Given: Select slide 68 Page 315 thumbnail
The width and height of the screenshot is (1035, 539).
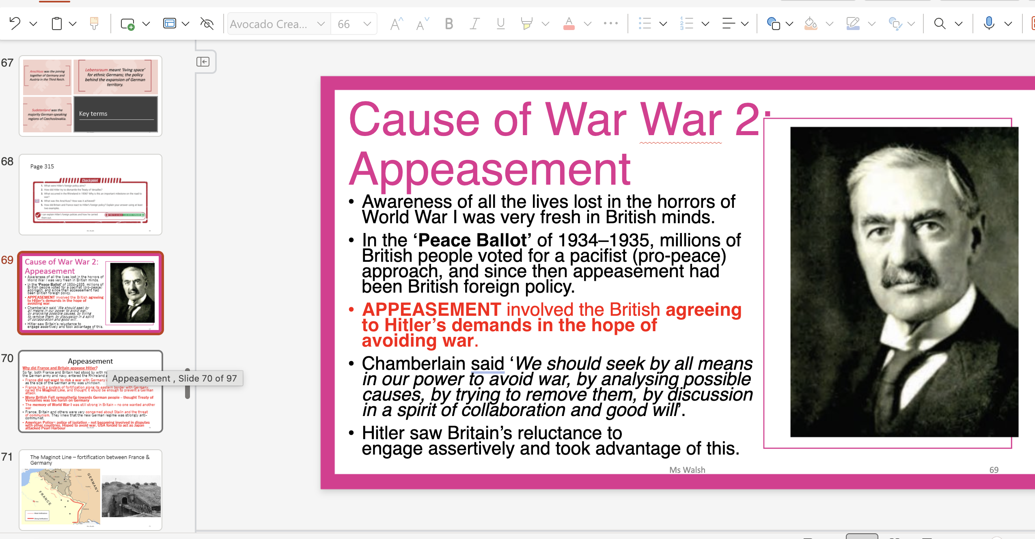Looking at the screenshot, I should tap(91, 194).
